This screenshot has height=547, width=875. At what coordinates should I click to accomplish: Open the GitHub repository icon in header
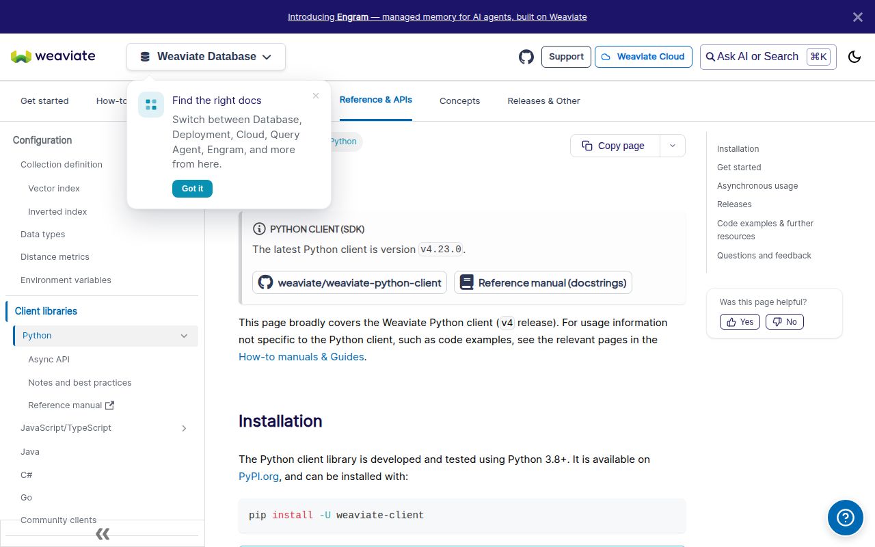tap(526, 57)
